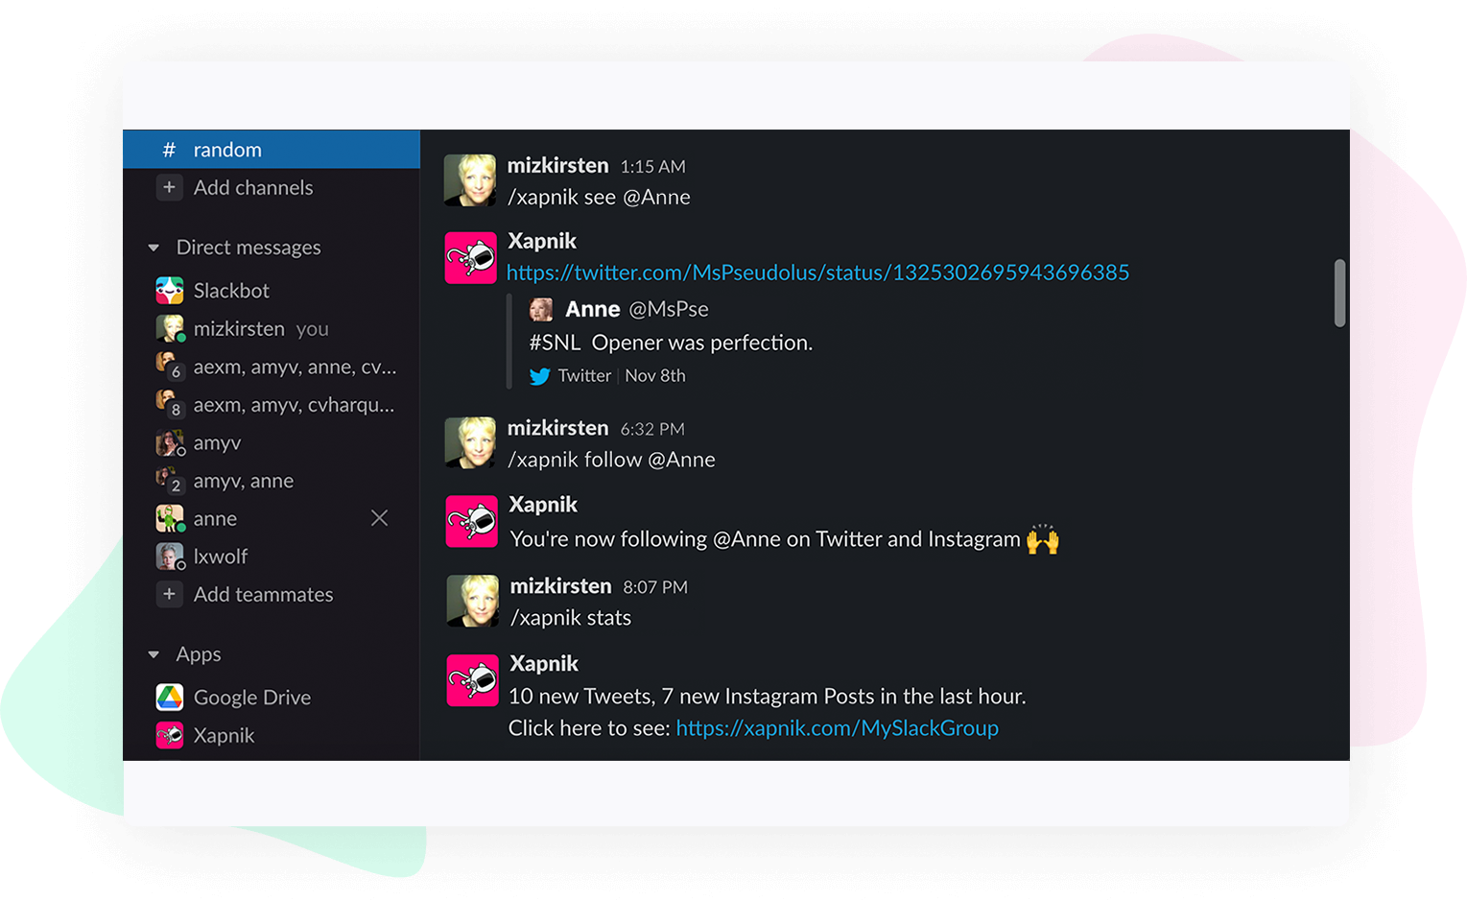This screenshot has height=901, width=1467.
Task: Select the random channel
Action: (227, 150)
